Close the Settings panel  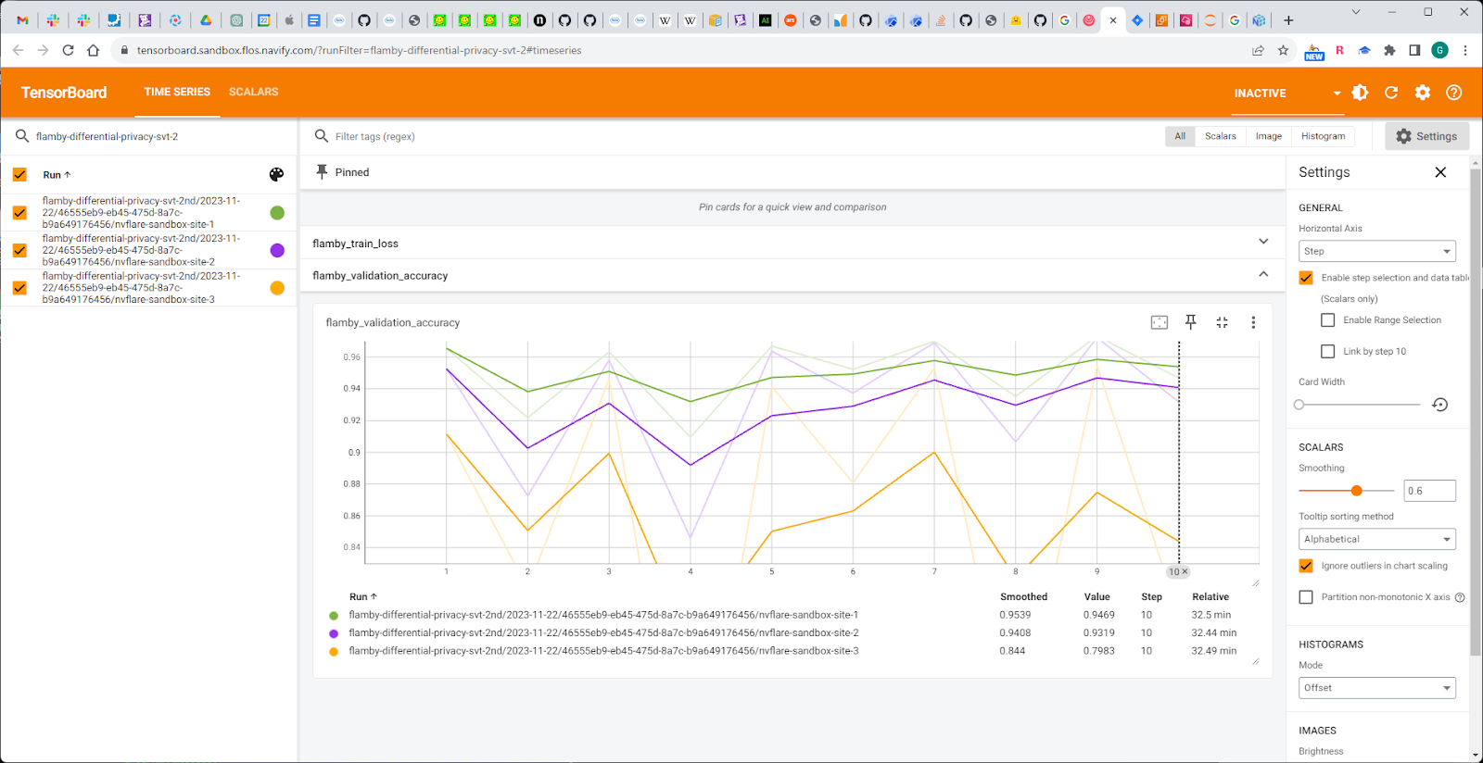1440,172
